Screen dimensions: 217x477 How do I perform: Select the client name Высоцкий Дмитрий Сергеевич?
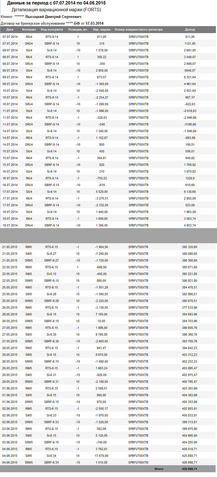pyautogui.click(x=53, y=17)
